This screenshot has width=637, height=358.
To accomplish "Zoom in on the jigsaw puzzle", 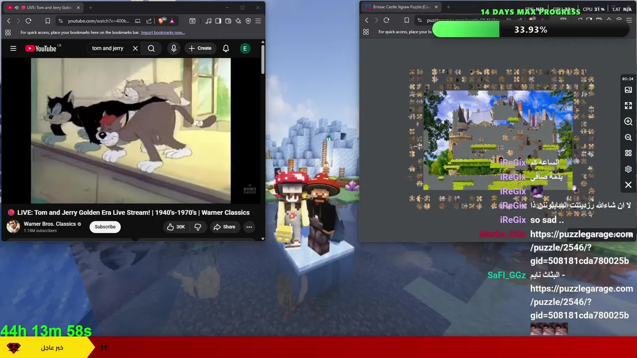I will point(628,121).
